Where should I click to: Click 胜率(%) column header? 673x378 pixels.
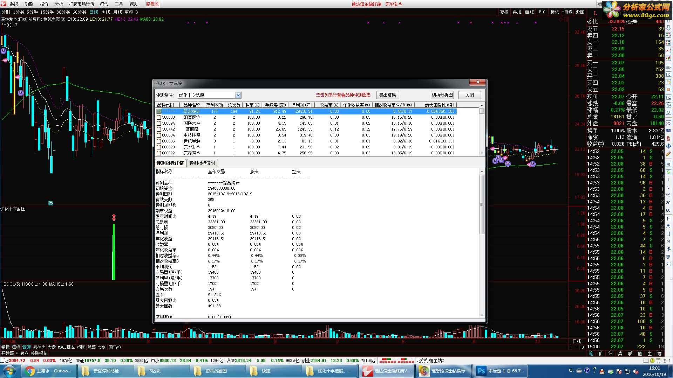(x=252, y=105)
